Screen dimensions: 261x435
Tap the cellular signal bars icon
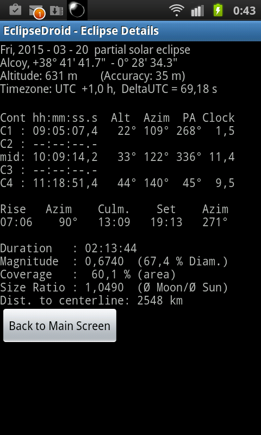(x=197, y=10)
